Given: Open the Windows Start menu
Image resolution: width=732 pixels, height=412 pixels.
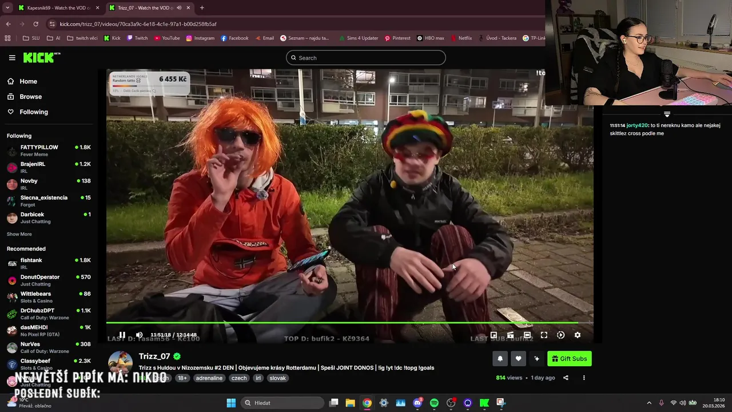Looking at the screenshot, I should [x=231, y=403].
